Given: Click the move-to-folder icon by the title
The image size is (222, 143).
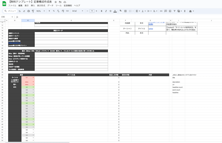Looking at the screenshot, I should click(x=60, y=2).
